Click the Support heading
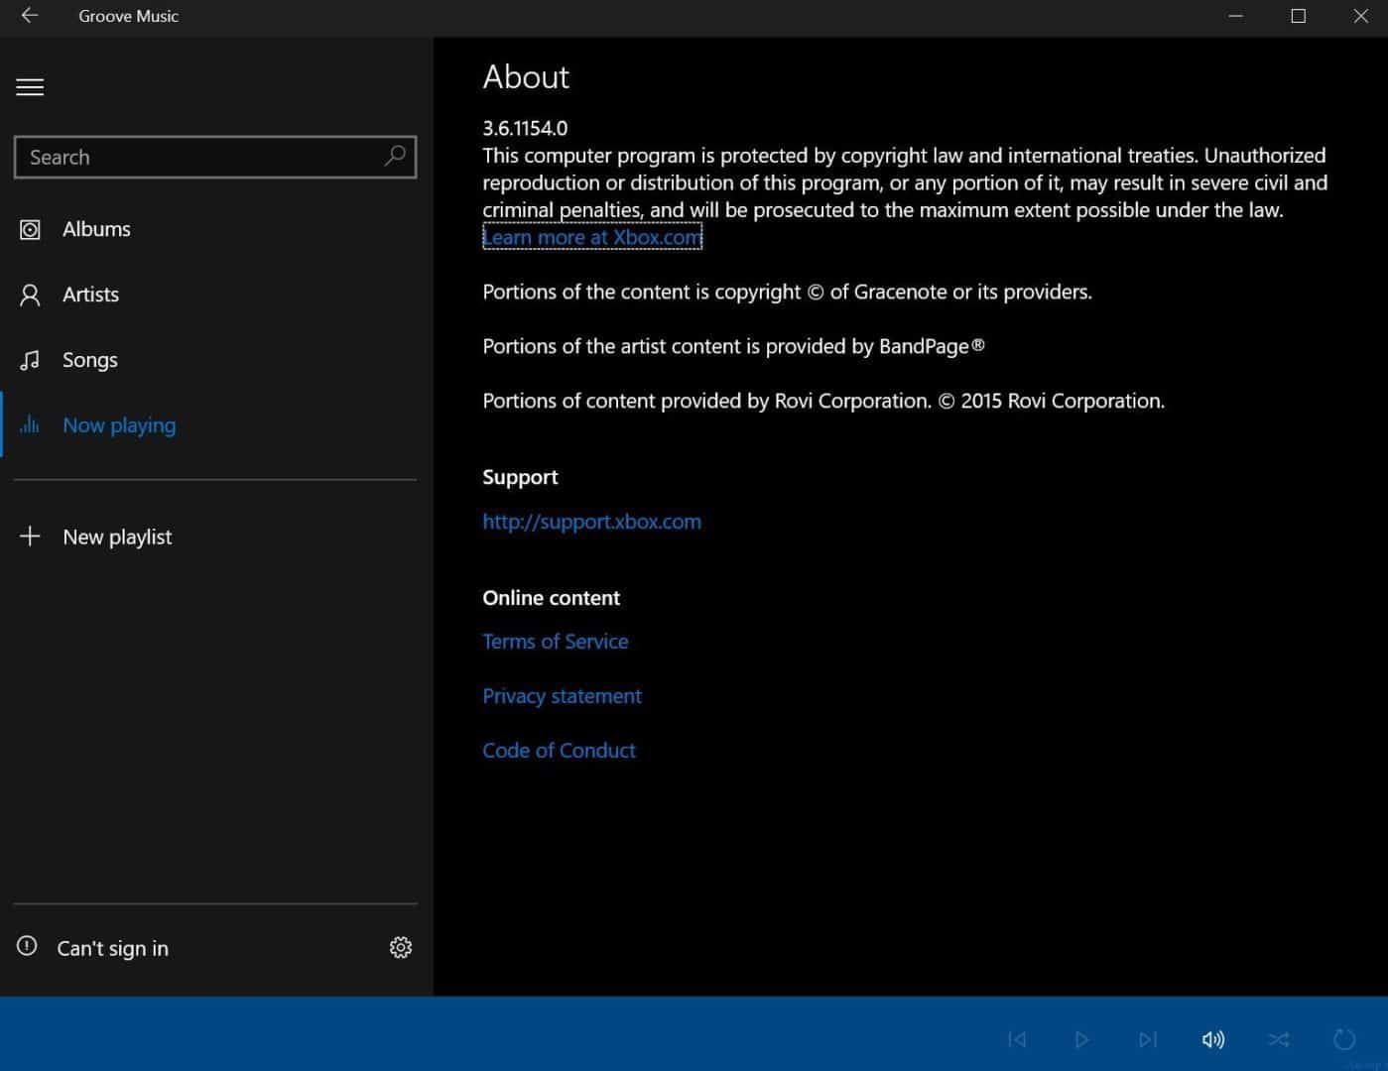Viewport: 1388px width, 1071px height. pyautogui.click(x=520, y=477)
